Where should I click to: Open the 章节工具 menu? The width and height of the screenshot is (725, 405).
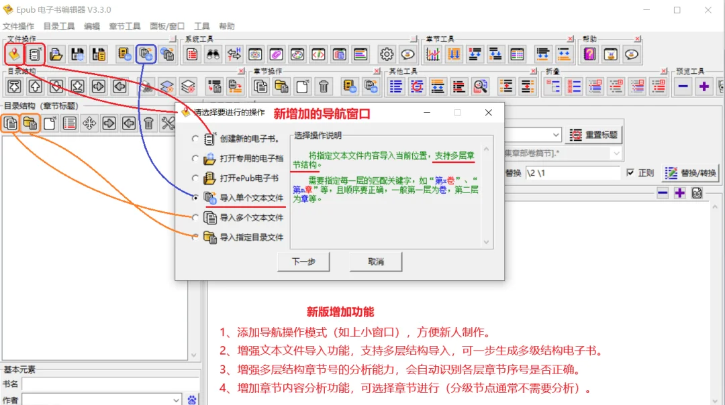pyautogui.click(x=125, y=26)
